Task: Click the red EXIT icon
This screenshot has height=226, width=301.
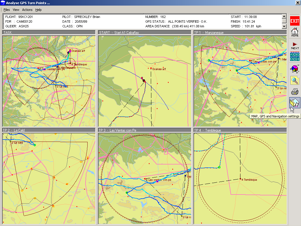Action: tap(295, 21)
